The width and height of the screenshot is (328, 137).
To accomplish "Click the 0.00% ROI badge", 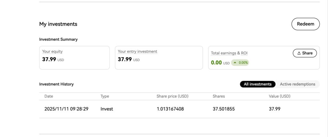I will (240, 63).
